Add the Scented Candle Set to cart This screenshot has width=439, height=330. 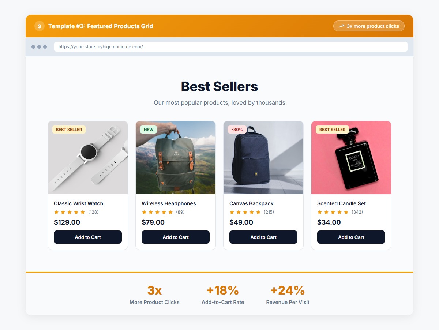(x=351, y=237)
